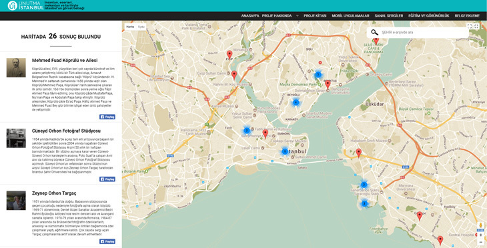Click the magnifier search icon on map
487x248 pixels.
(374, 32)
